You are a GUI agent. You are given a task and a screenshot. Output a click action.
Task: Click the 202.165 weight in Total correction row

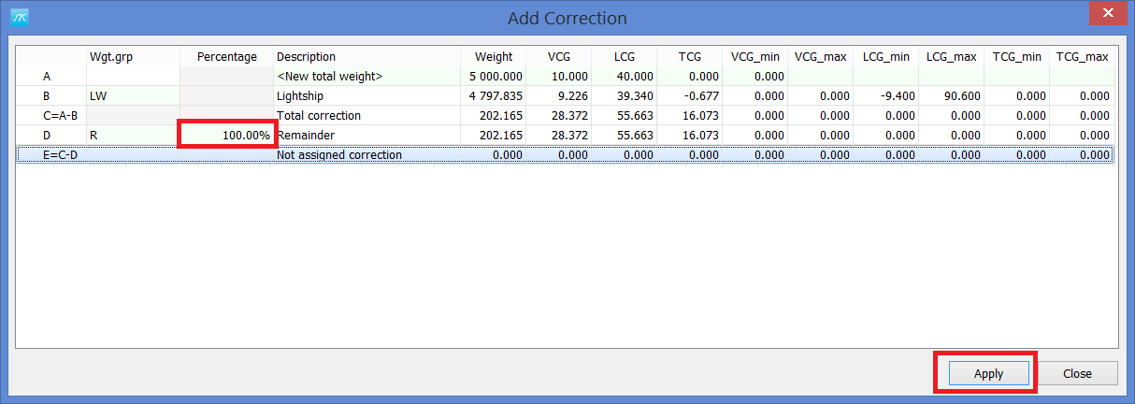(493, 115)
